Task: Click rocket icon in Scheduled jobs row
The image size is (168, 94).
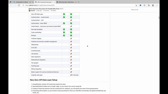Action: click(x=71, y=51)
